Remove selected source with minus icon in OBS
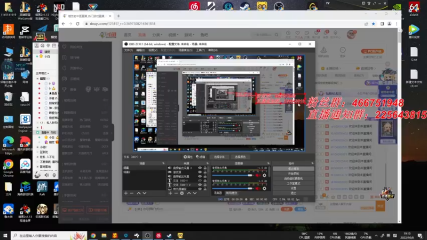The height and width of the screenshot is (240, 427). [176, 193]
